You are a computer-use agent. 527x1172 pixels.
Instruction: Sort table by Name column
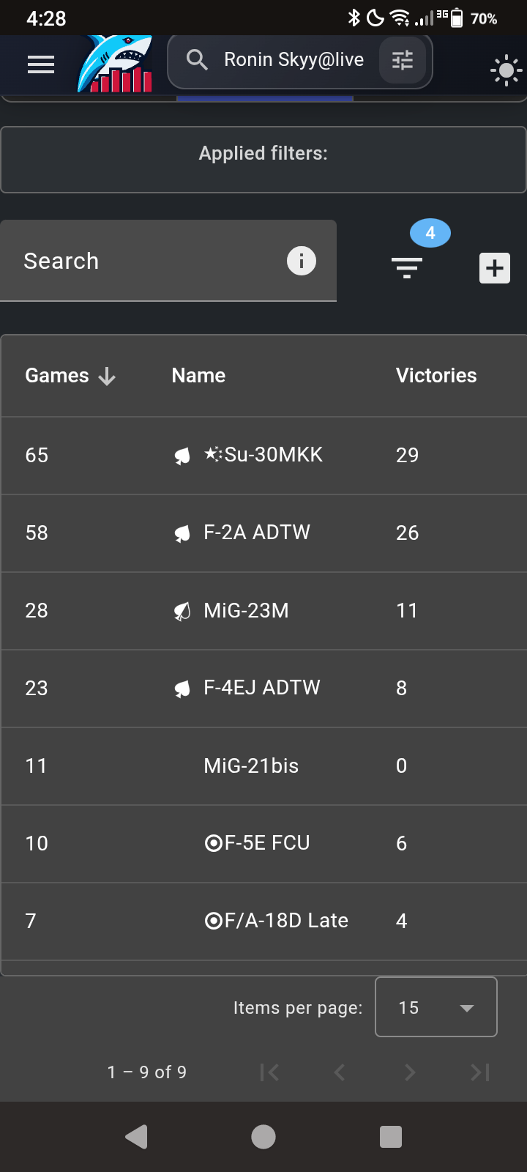pyautogui.click(x=198, y=376)
